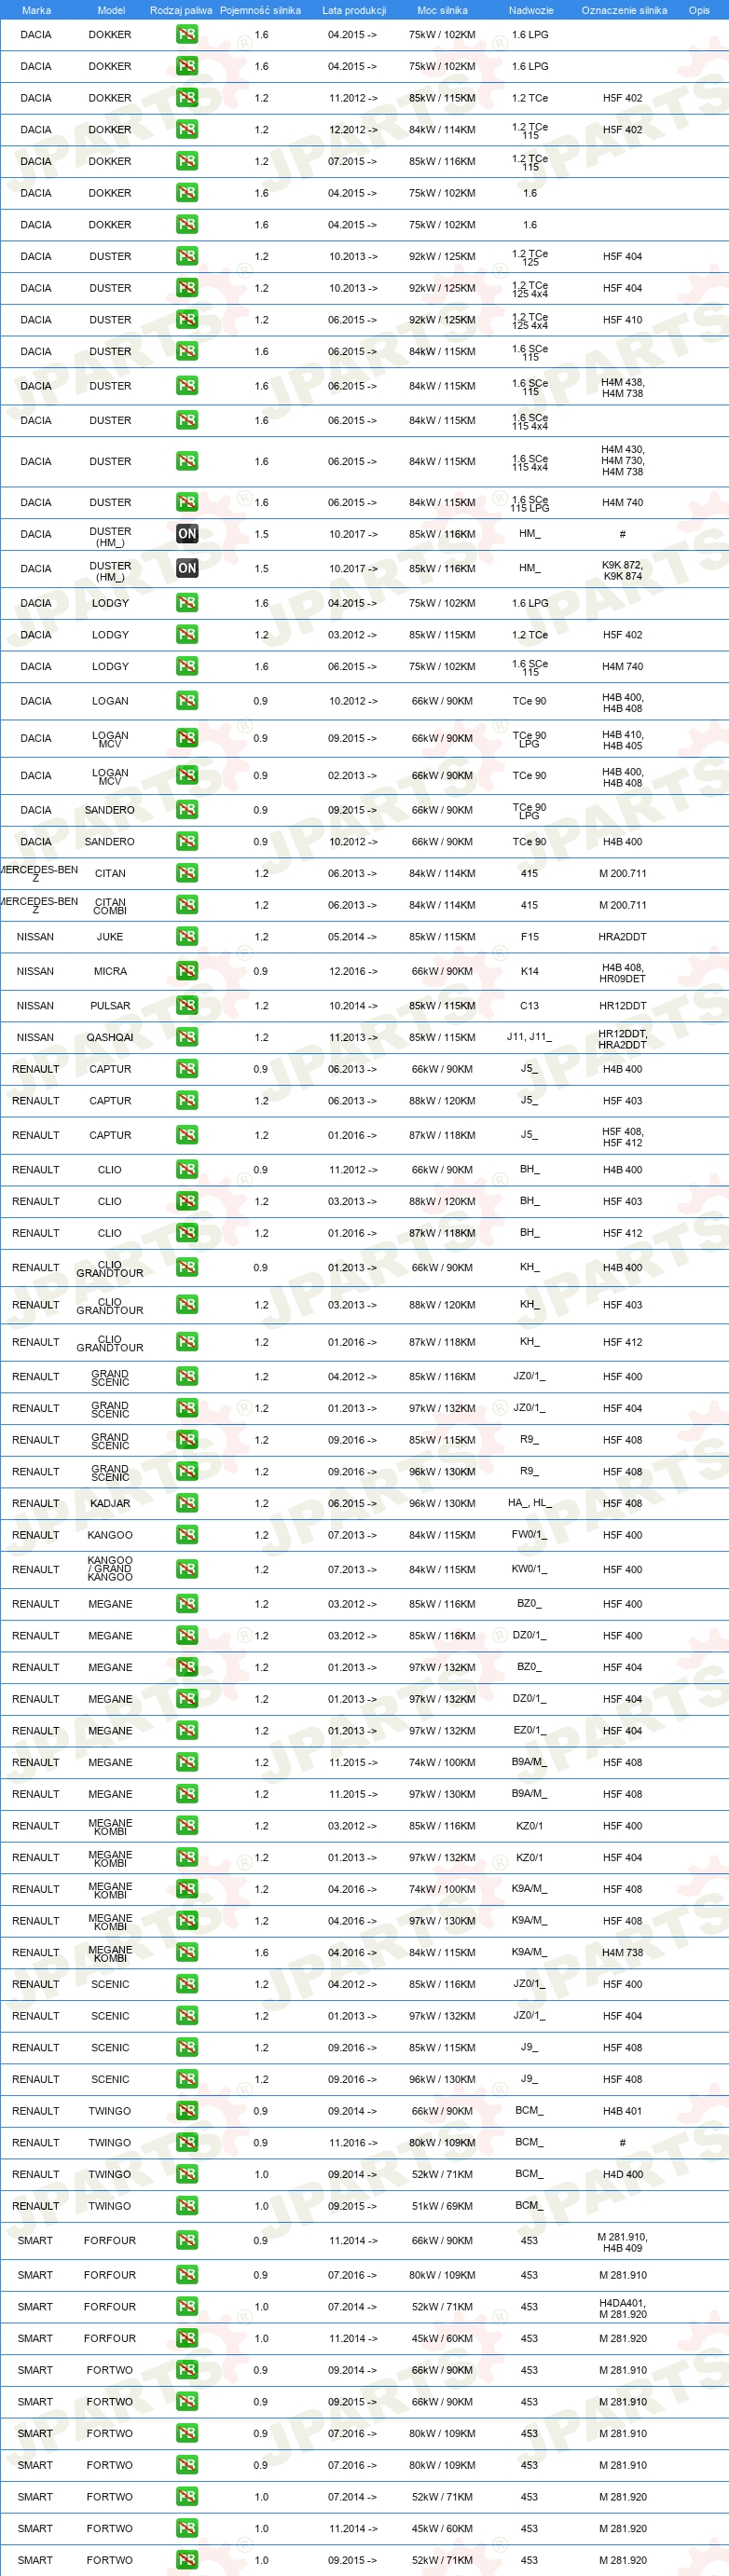Click the 'H4D 400' engine code cell

click(622, 2174)
